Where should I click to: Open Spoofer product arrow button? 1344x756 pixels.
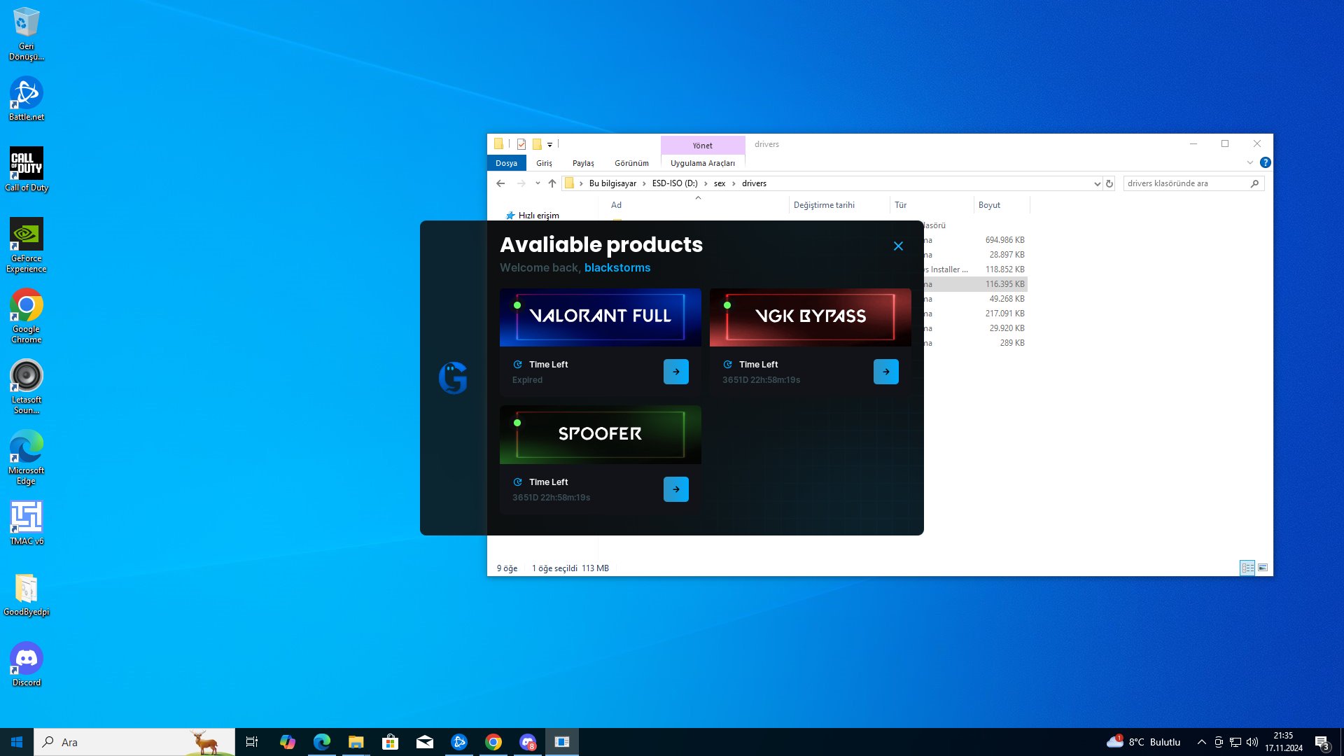675,489
